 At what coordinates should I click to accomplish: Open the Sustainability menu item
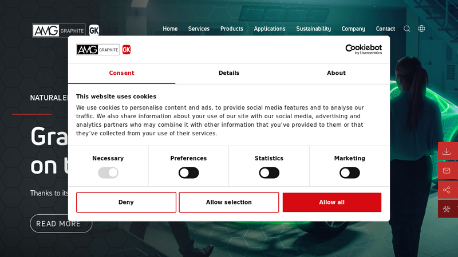[313, 29]
